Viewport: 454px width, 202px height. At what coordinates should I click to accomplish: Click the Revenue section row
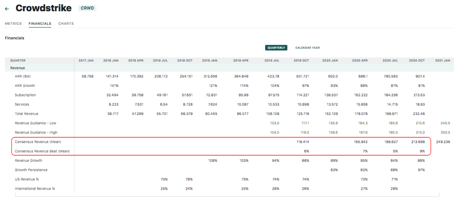[229, 68]
